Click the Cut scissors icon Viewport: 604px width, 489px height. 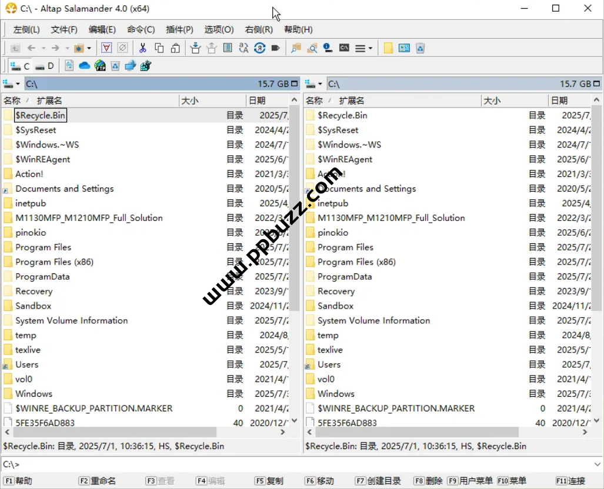142,48
